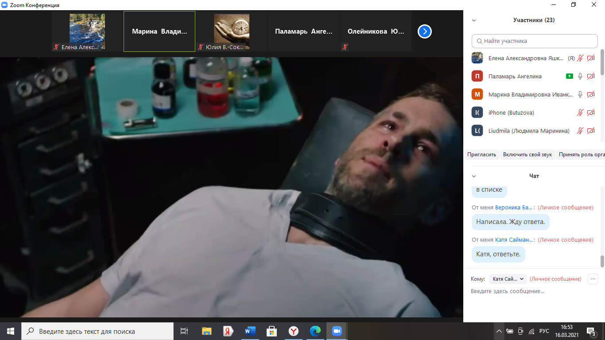Open the chat more-options ellipsis button
This screenshot has height=340, width=605.
click(593, 279)
